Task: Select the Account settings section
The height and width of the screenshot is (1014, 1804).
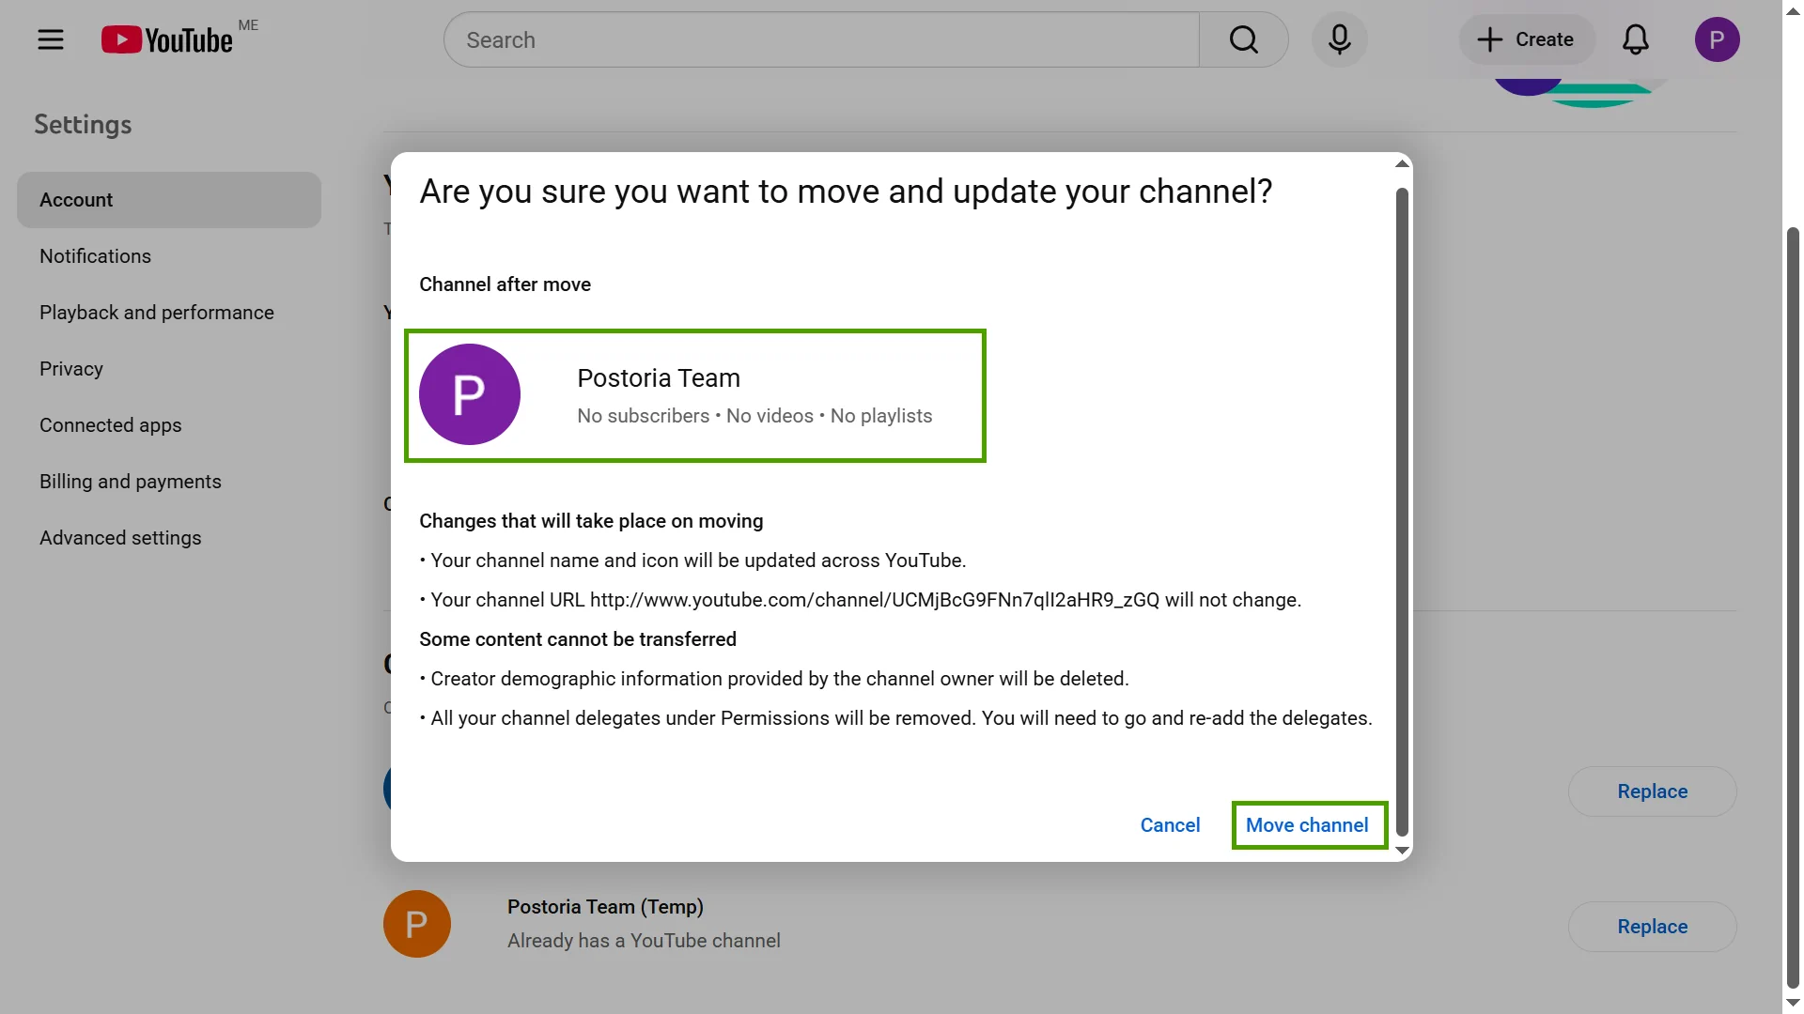Action: click(x=76, y=199)
